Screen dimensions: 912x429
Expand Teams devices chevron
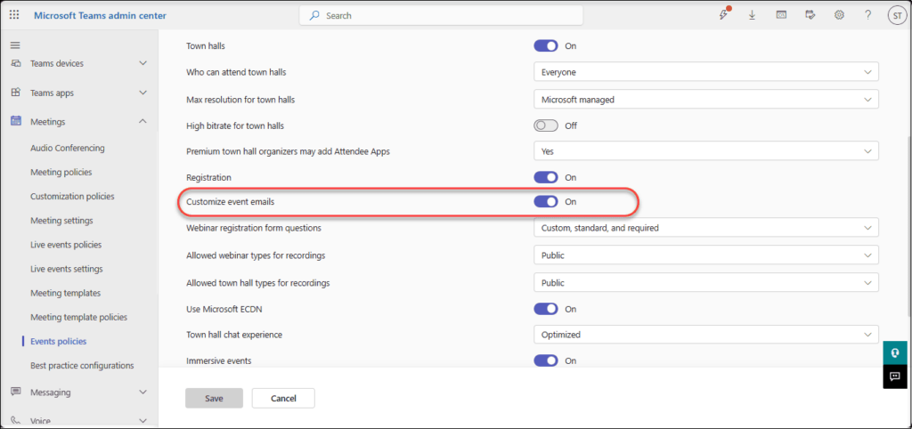143,63
